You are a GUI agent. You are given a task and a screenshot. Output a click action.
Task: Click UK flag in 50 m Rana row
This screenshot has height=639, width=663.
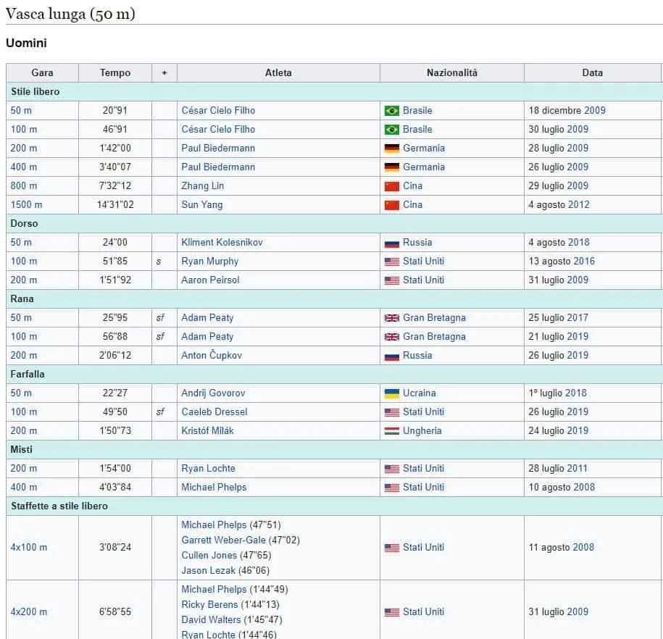[391, 317]
